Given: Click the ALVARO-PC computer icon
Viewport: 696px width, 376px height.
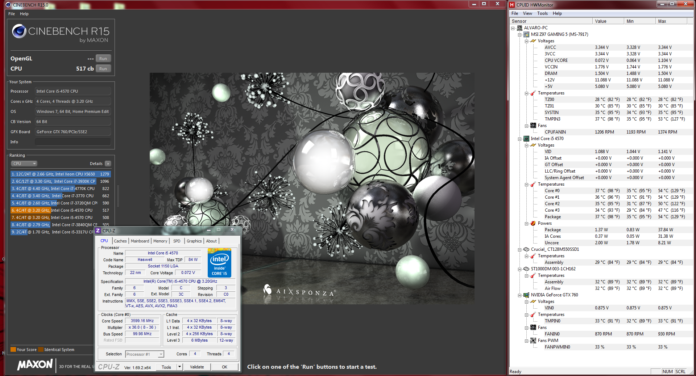Looking at the screenshot, I should pos(519,28).
